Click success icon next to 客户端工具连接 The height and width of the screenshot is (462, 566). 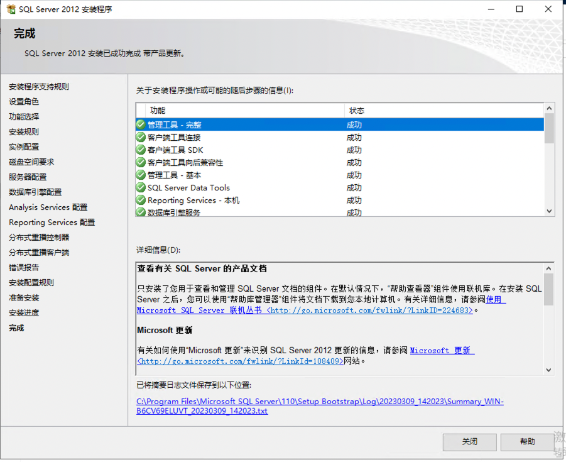click(141, 137)
